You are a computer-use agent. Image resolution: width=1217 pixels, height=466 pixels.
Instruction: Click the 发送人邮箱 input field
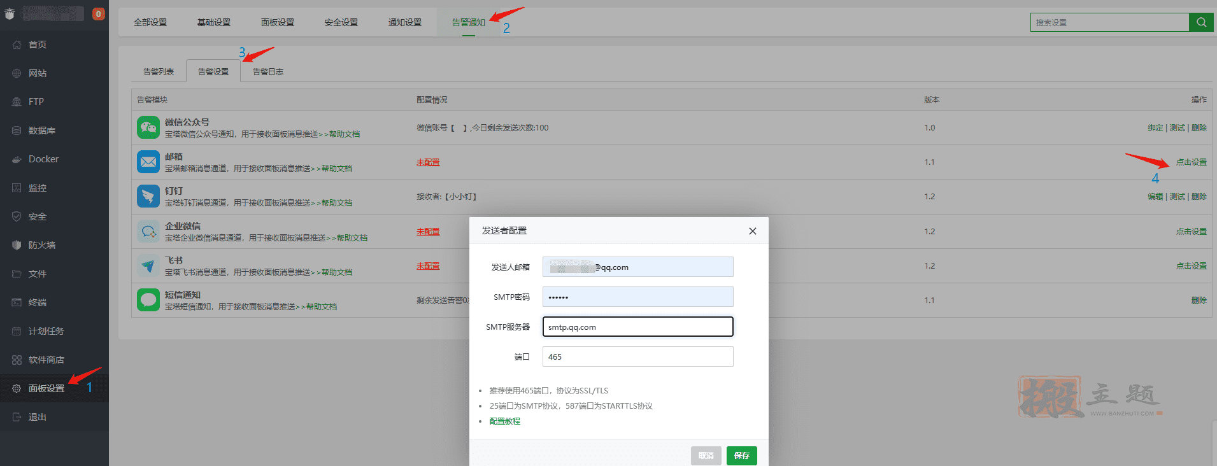638,267
